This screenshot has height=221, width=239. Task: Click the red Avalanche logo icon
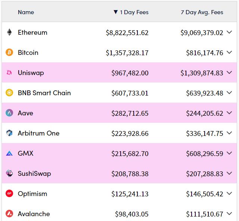point(9,214)
